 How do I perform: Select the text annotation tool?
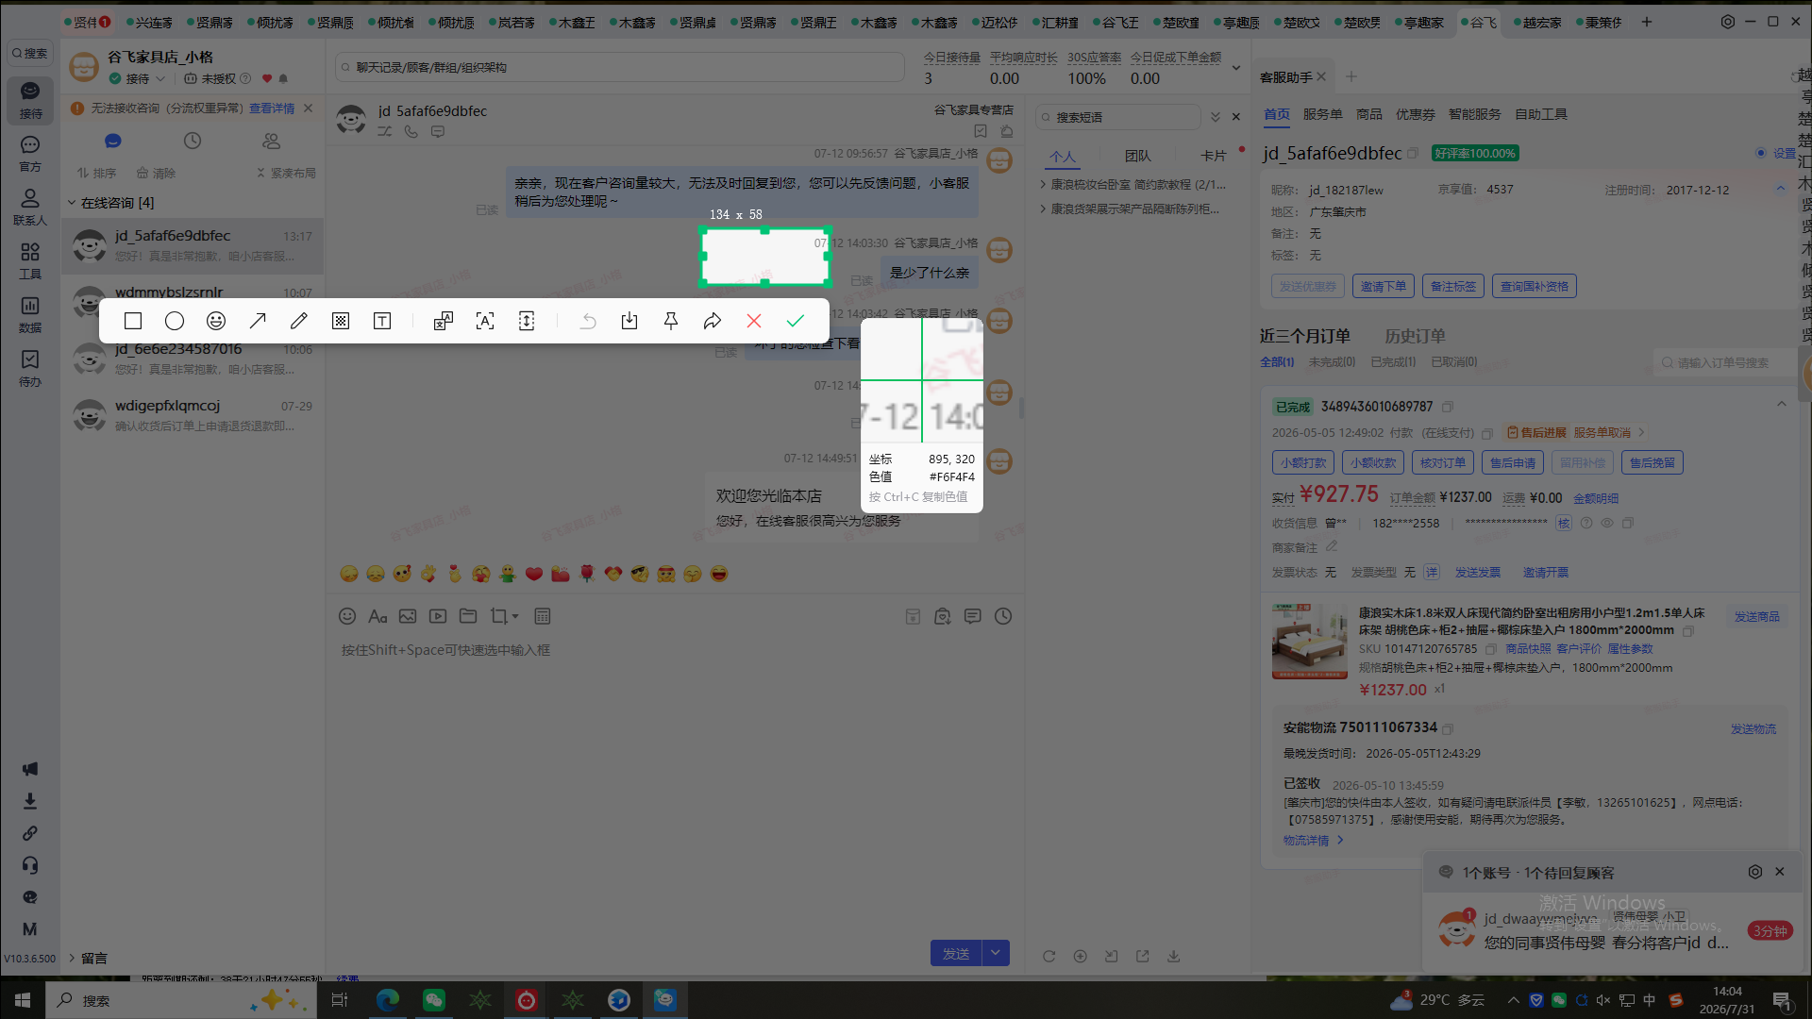[x=382, y=322]
